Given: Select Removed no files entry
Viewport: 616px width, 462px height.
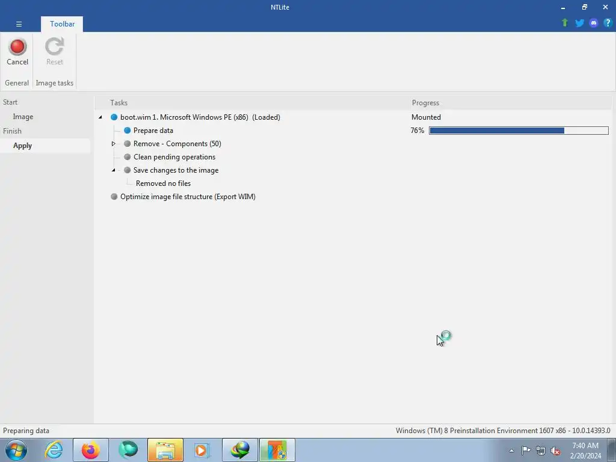Looking at the screenshot, I should click(x=163, y=183).
